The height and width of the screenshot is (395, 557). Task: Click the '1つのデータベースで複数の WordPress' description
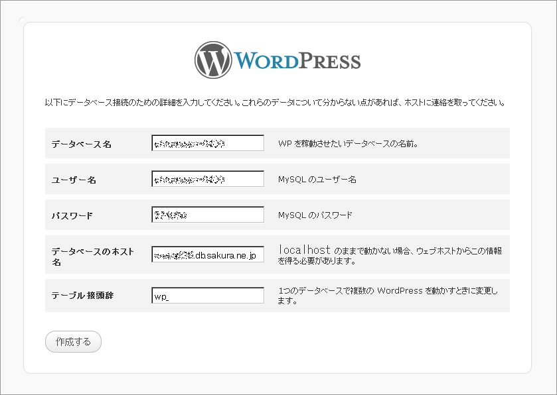(x=388, y=296)
